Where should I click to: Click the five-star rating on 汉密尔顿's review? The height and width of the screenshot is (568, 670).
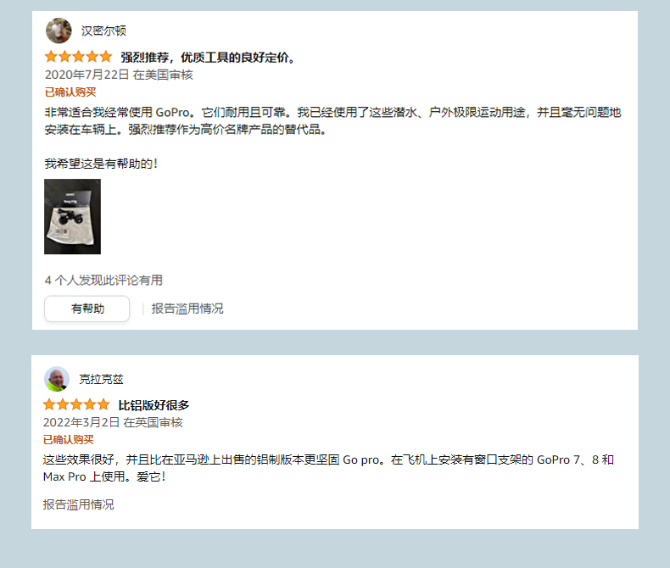click(x=78, y=56)
